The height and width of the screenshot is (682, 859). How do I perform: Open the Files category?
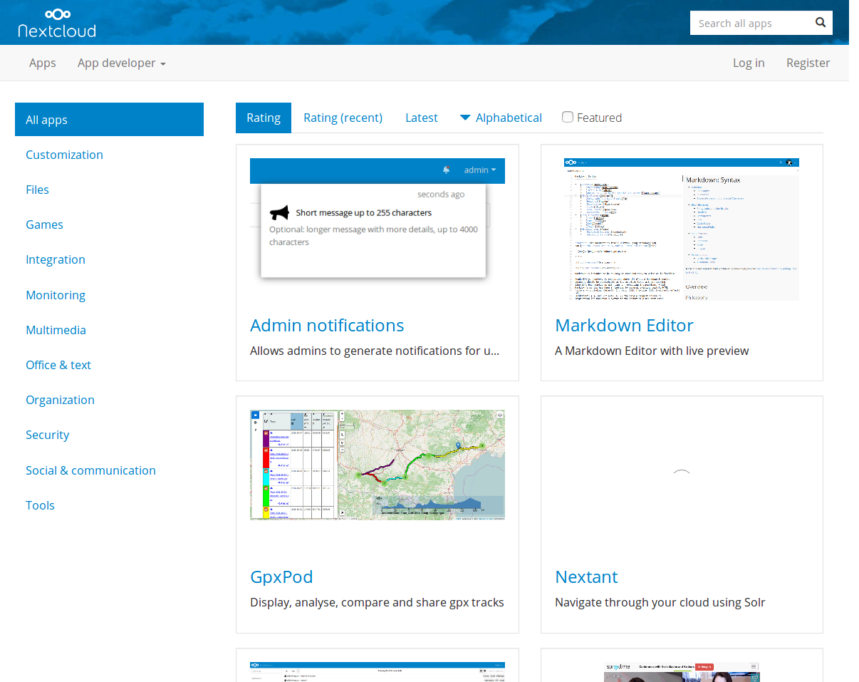point(37,190)
